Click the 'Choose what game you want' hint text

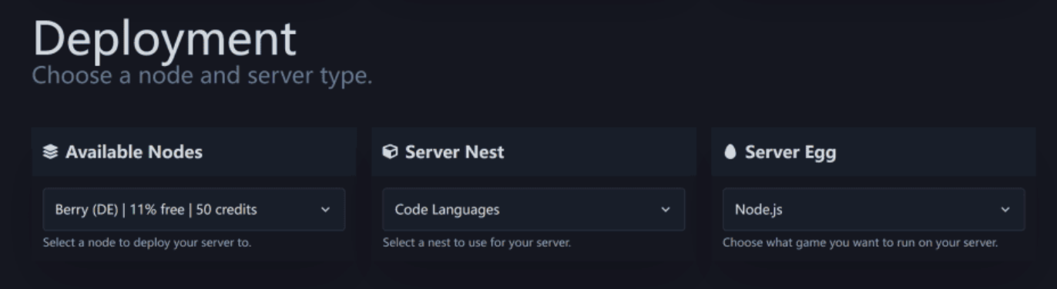click(x=861, y=243)
